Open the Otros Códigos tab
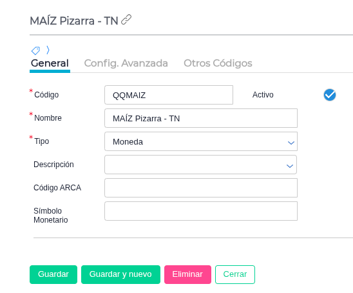This screenshot has height=293, width=353. [x=218, y=63]
